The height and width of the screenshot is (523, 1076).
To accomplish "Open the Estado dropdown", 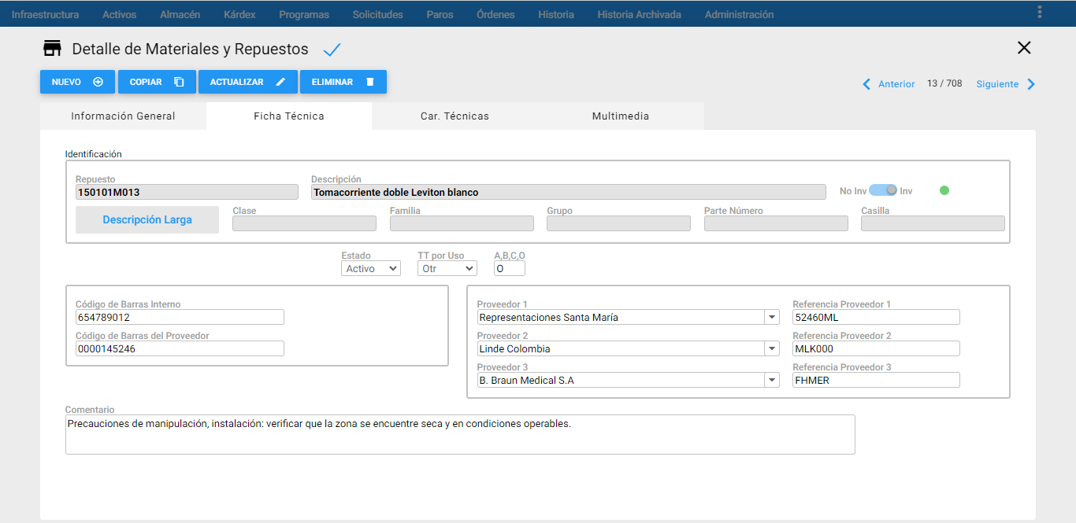I will (x=371, y=269).
